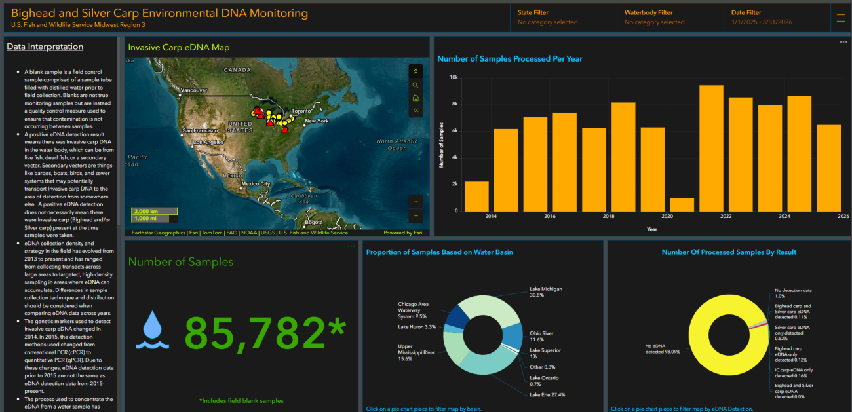852x412 pixels.
Task: Zoom in on the eDNA map
Action: click(416, 202)
